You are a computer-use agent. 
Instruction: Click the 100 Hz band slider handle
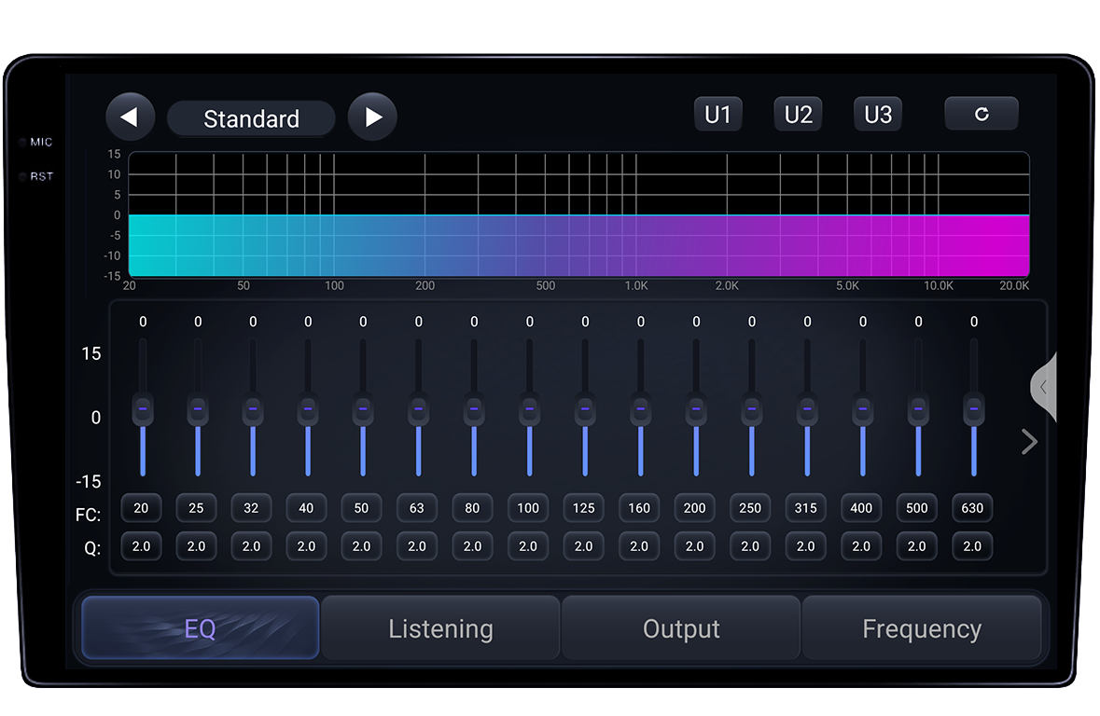click(529, 409)
